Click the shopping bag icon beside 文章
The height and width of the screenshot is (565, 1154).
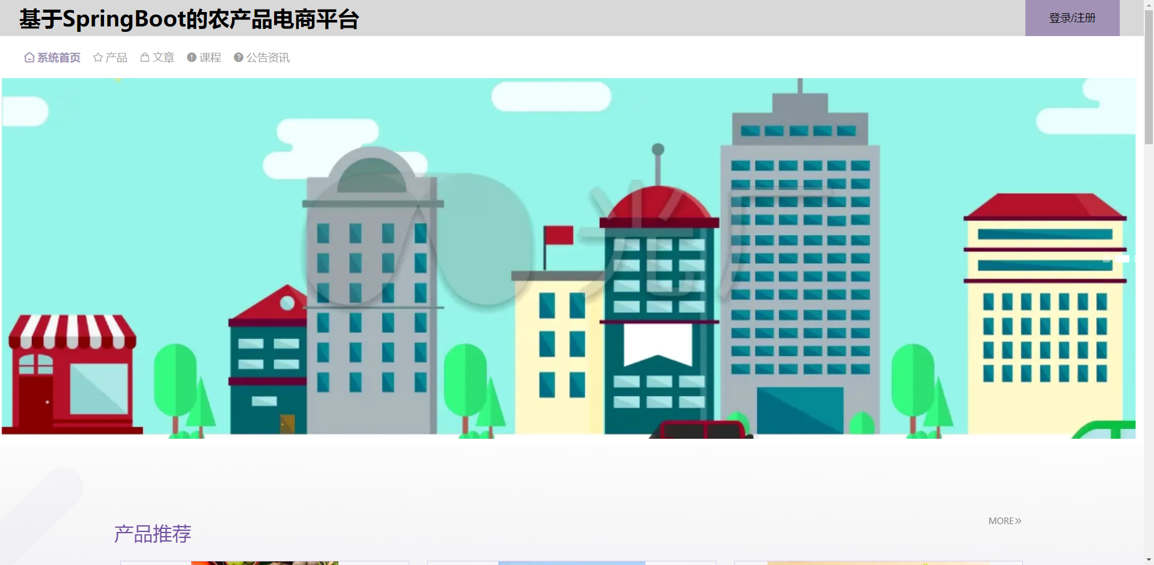144,57
